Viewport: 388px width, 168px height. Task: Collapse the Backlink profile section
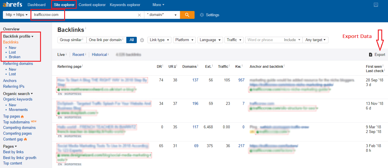18,36
